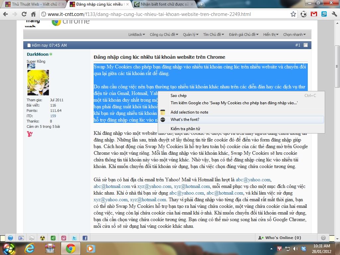Choose Sao chép in the context menu

coord(242,95)
